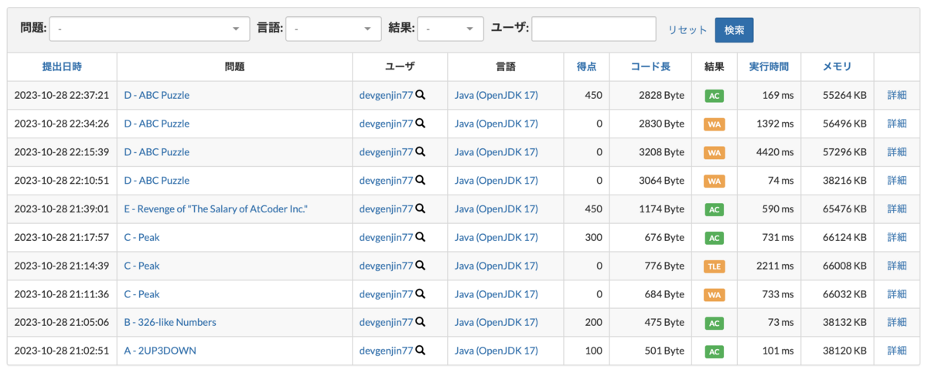Open the 言語 language filter dropdown
The width and height of the screenshot is (928, 373).
coord(333,29)
